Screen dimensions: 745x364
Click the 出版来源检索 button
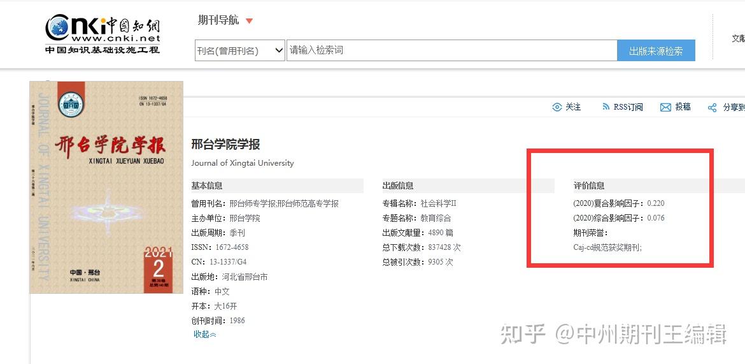click(656, 50)
